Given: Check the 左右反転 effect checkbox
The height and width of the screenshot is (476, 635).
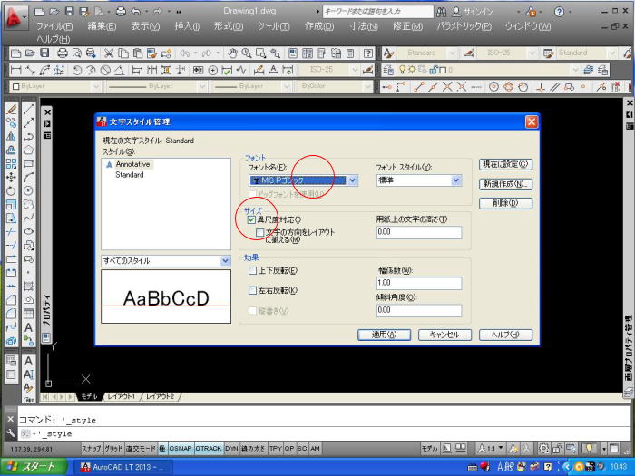Looking at the screenshot, I should (x=252, y=291).
